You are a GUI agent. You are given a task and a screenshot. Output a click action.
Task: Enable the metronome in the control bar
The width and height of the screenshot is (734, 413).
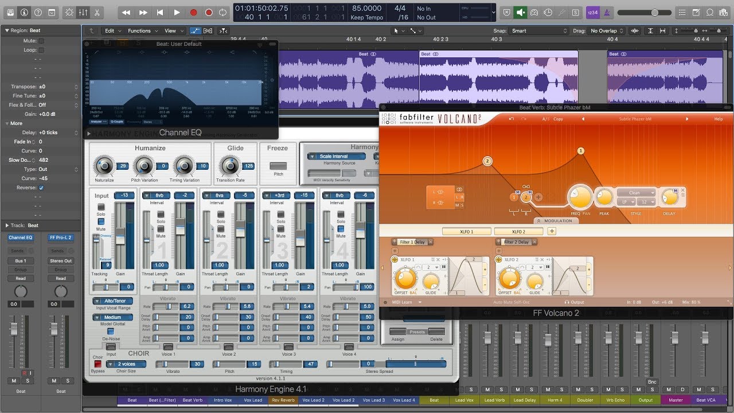click(x=606, y=12)
